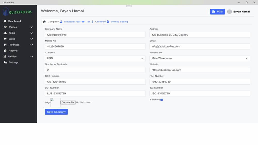258x145 pixels.
Task: Restore down the QuickproPos window
Action: [246, 2]
